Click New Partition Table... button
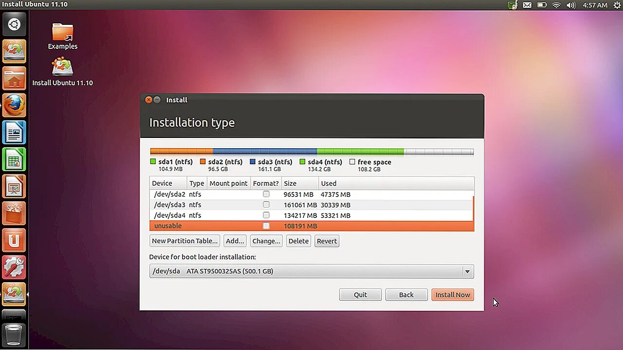The image size is (623, 350). tap(184, 241)
